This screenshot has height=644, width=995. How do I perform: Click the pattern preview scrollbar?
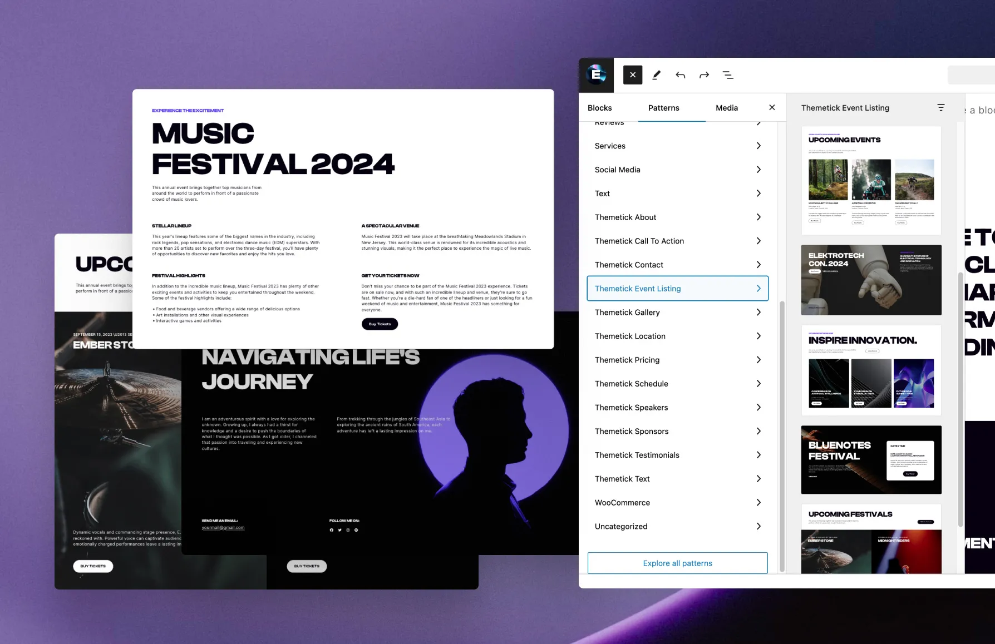pos(960,399)
